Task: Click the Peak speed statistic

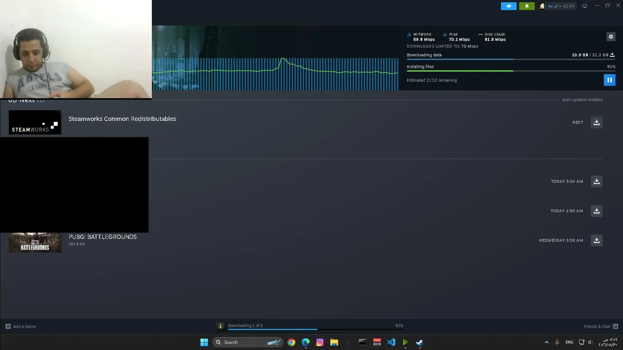Action: pos(457,37)
